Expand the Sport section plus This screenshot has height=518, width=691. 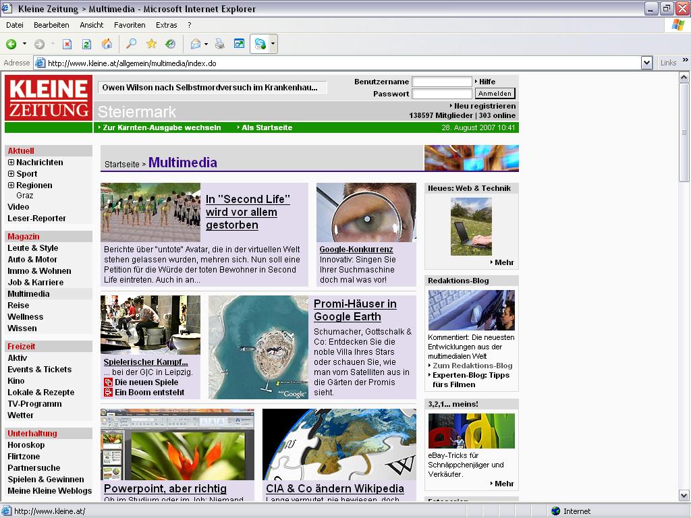pyautogui.click(x=11, y=173)
